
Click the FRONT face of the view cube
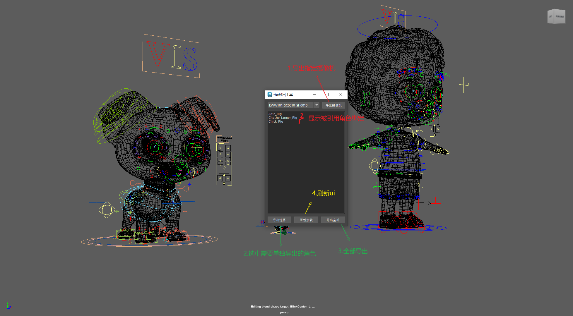point(560,17)
